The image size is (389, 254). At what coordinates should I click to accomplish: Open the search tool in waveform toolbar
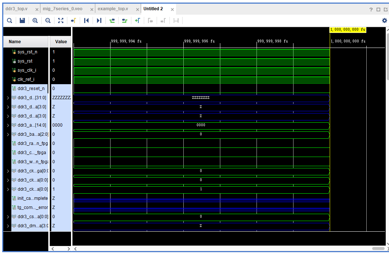coord(10,20)
